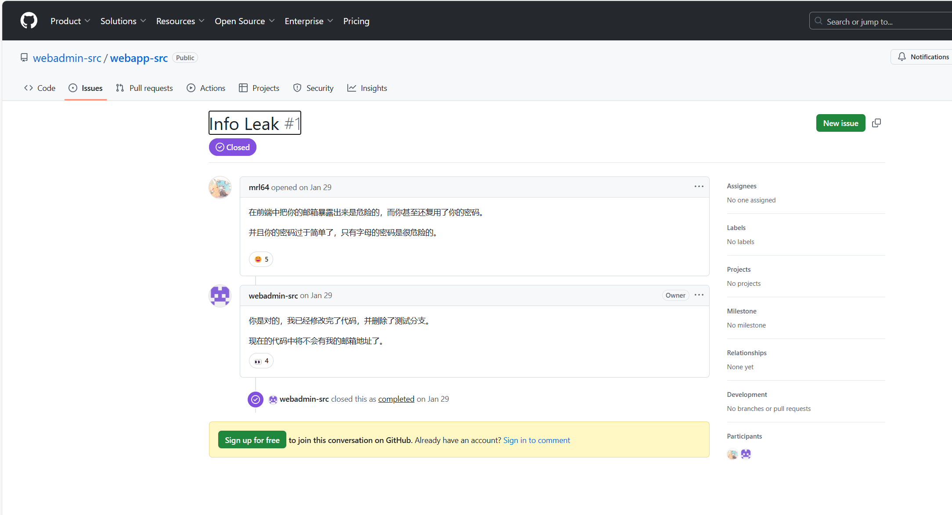Image resolution: width=952 pixels, height=515 pixels.
Task: Click the notifications bell icon
Action: click(x=902, y=57)
